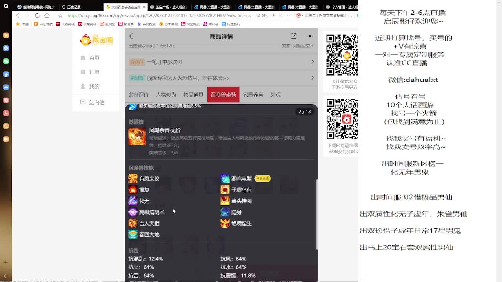Open the three-dot more menu in header
The image size is (502, 282).
pyautogui.click(x=310, y=36)
